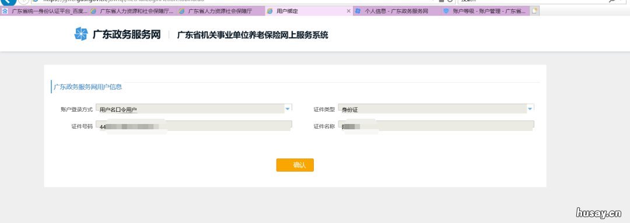630x223 pixels.
Task: Click 广东省机关事业单位养老保险网上服务系统 heading
Action: click(x=253, y=35)
